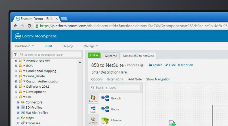
Task: Click the Dell logo in header
Action: coord(18,36)
